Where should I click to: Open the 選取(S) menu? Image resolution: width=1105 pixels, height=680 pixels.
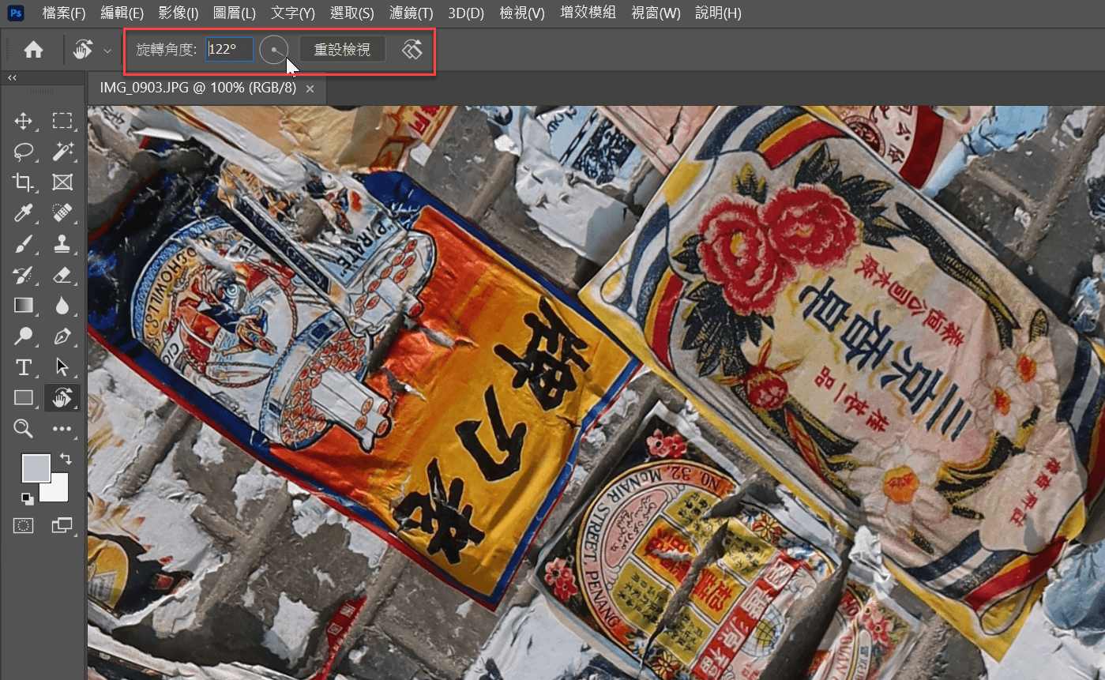351,13
